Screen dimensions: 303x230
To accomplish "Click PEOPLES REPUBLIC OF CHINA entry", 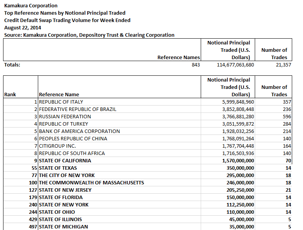I will pos(73,139).
